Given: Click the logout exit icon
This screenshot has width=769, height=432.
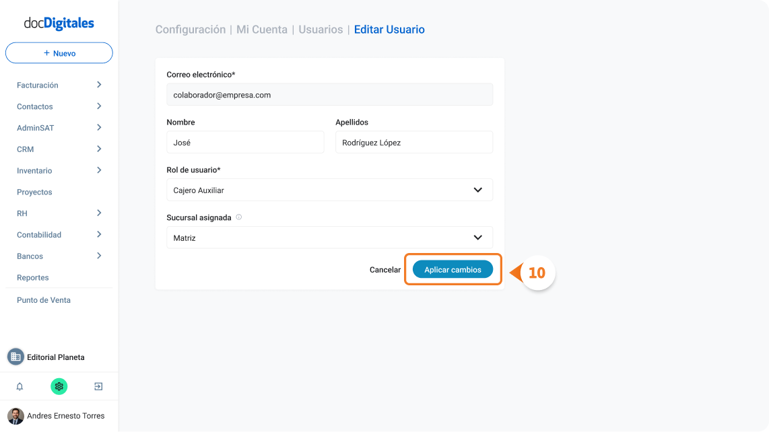Looking at the screenshot, I should 98,386.
